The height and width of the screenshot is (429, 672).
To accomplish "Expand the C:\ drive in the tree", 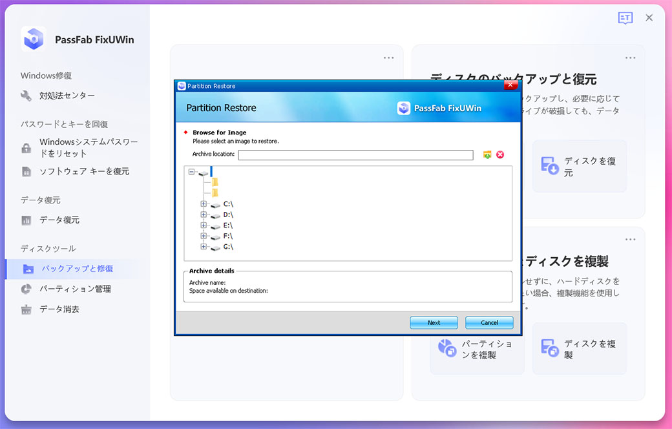I will [x=204, y=204].
